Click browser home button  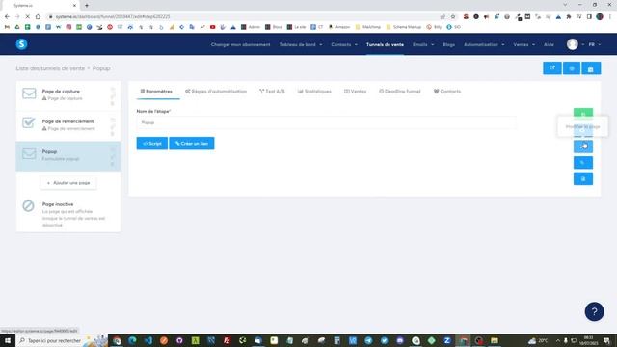(x=38, y=17)
